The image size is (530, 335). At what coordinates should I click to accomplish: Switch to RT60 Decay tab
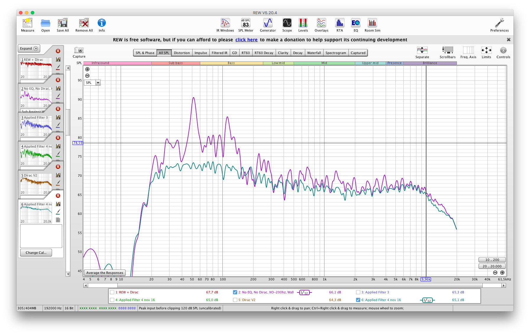click(x=264, y=53)
